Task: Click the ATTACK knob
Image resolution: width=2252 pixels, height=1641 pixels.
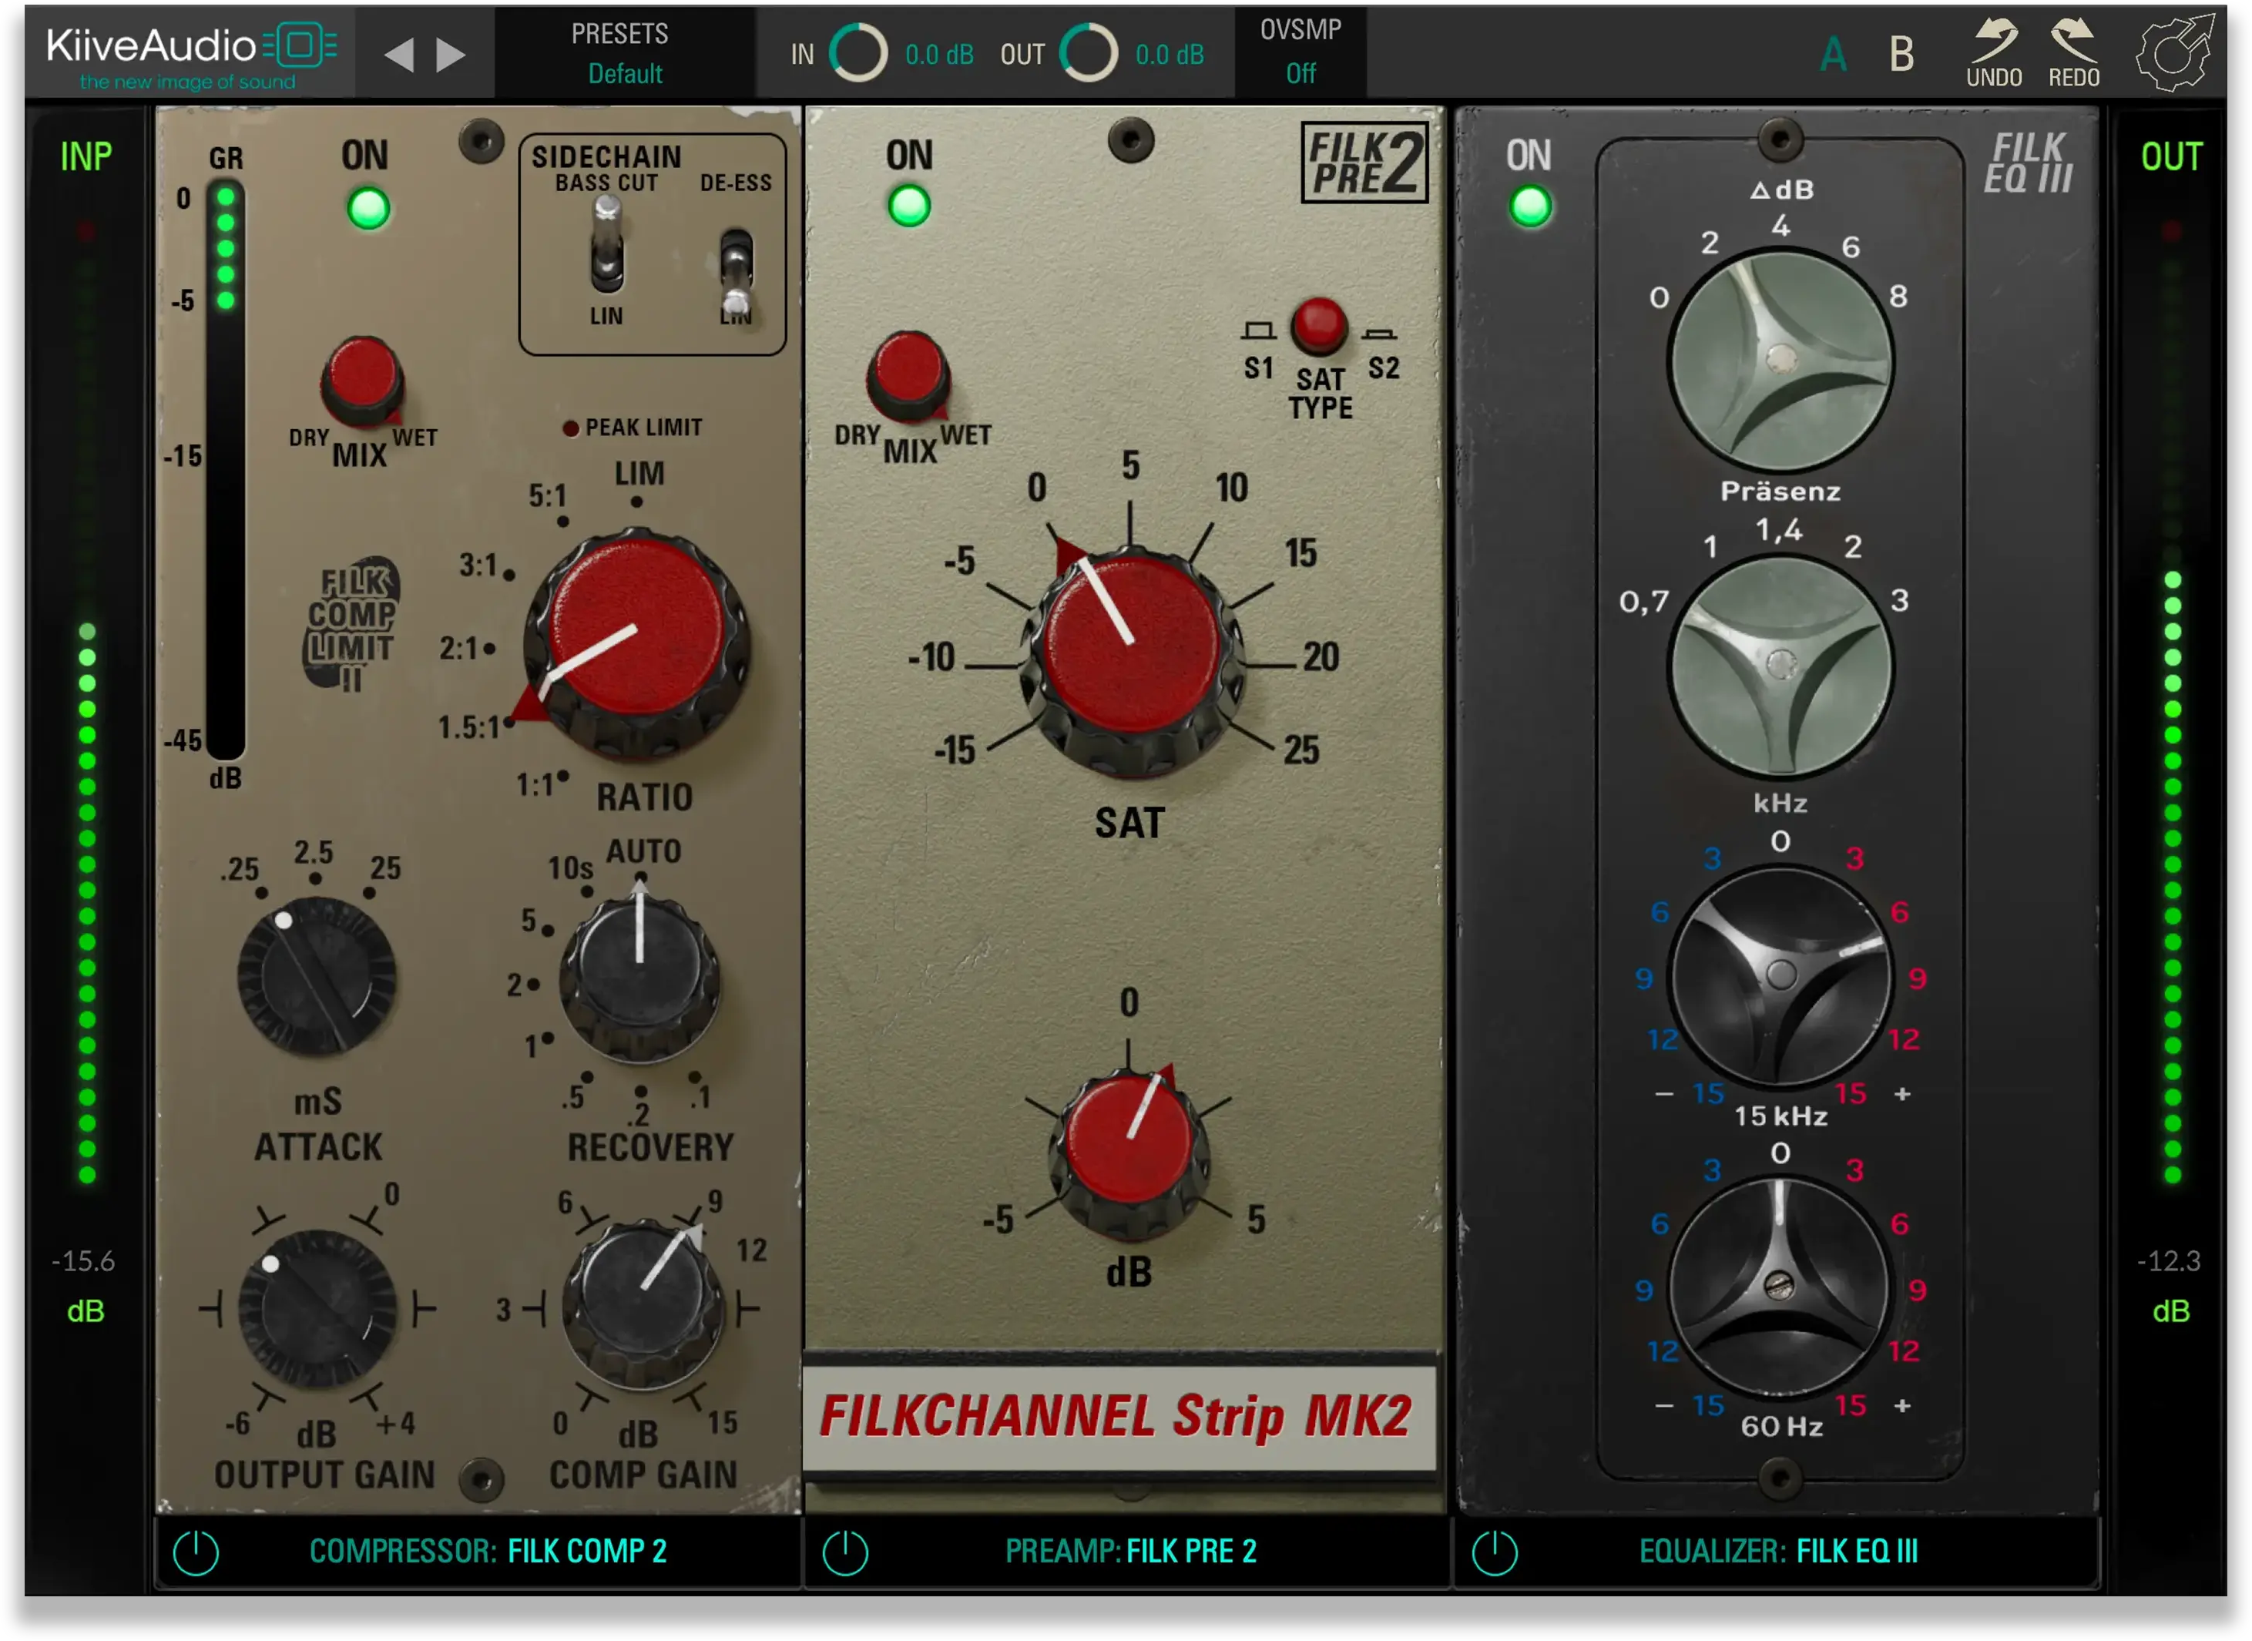Action: point(317,976)
